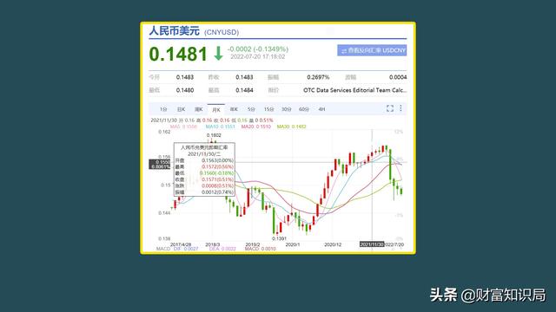Select the 月K chart tab
Viewport: 556px width, 312px height.
click(x=216, y=110)
